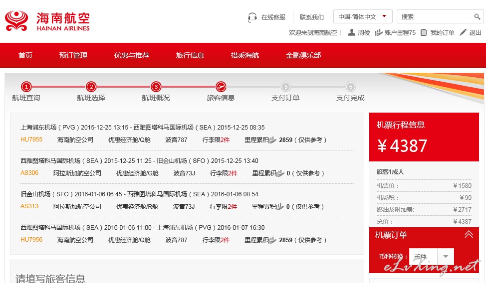The width and height of the screenshot is (486, 283).
Task: Click the 账户里程75 link
Action: 400,32
